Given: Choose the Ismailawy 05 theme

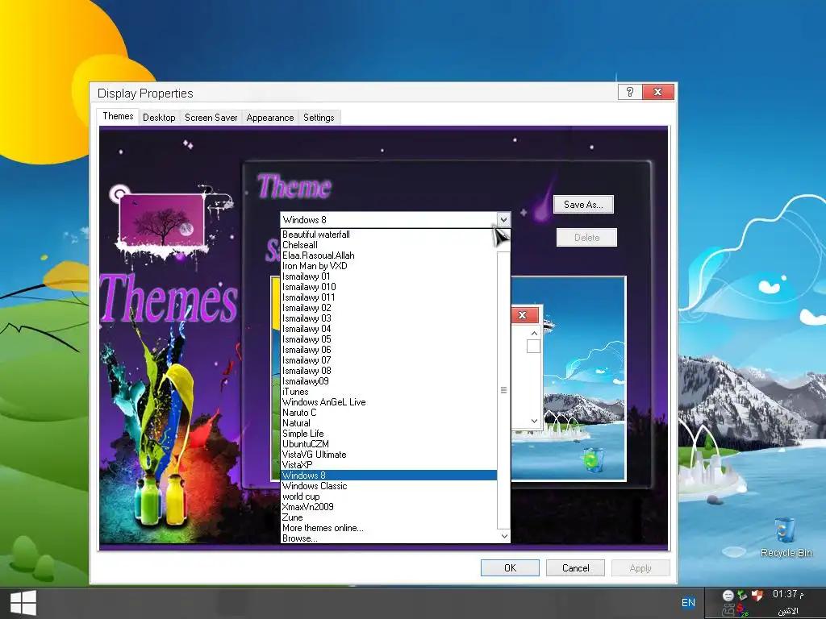Looking at the screenshot, I should tap(390, 339).
